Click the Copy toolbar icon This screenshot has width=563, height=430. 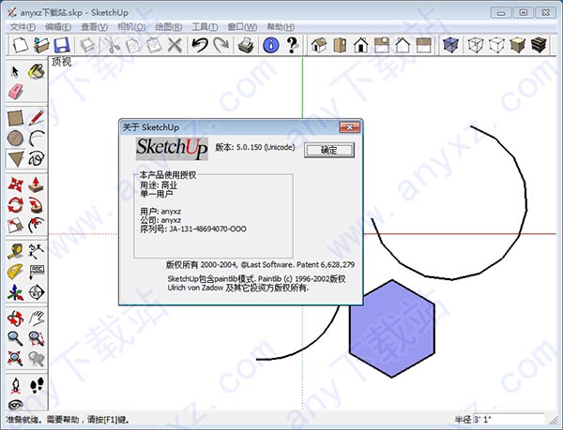133,46
